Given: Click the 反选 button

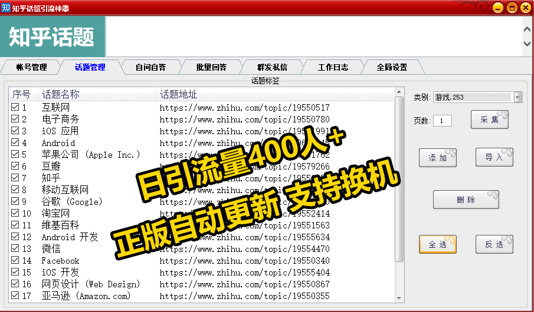Looking at the screenshot, I should click(x=494, y=244).
